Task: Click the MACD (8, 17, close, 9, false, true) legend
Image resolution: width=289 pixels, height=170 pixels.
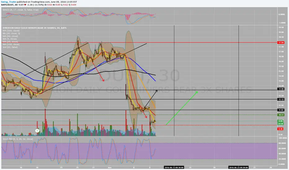Action: (20, 10)
